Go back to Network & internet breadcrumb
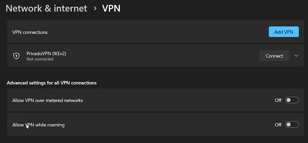The width and height of the screenshot is (308, 143). pyautogui.click(x=46, y=8)
